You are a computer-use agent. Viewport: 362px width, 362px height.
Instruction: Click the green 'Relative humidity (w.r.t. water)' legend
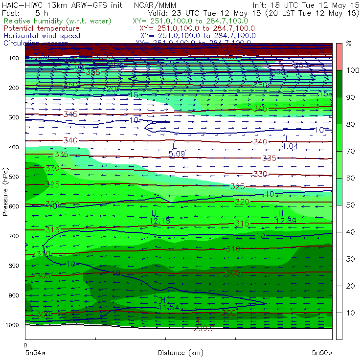pyautogui.click(x=58, y=21)
